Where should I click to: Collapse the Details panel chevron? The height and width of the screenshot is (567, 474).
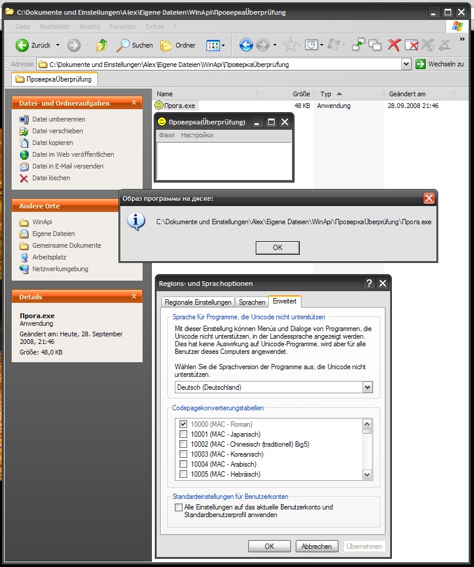[x=134, y=296]
